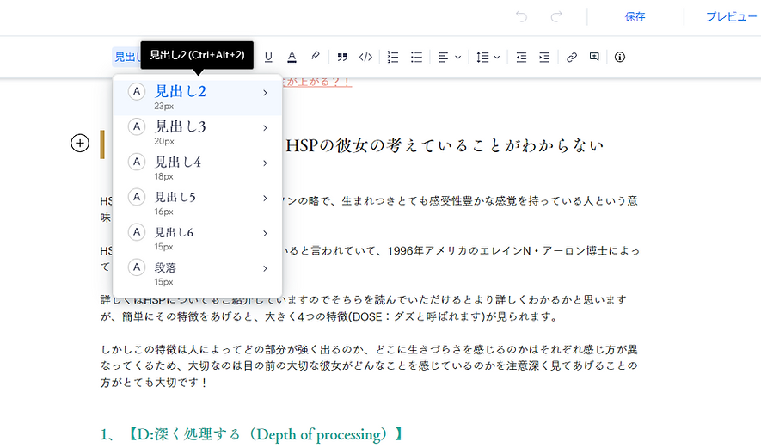Toggle underline formatting in toolbar

coord(268,58)
